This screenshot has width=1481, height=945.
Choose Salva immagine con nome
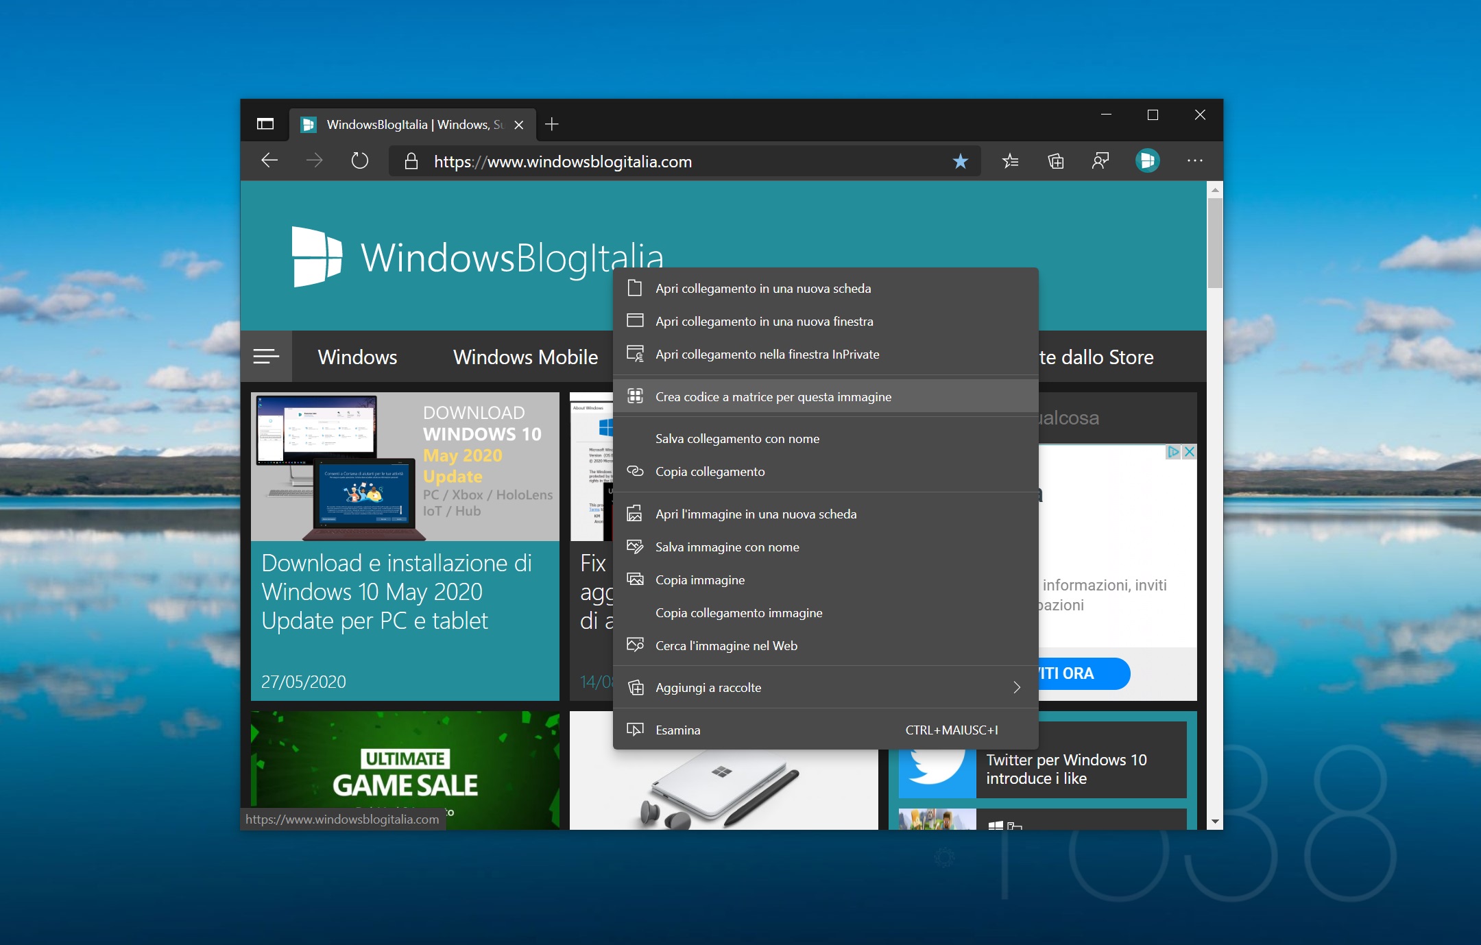point(826,547)
